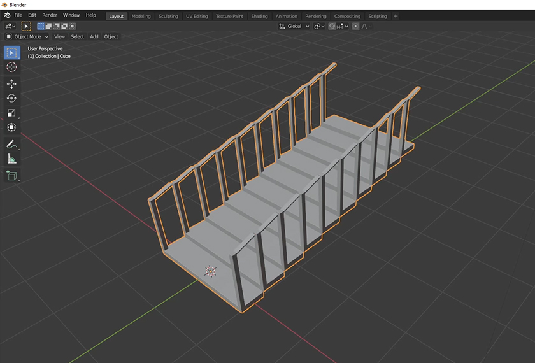
Task: Select the Select Box tool
Action: click(11, 52)
